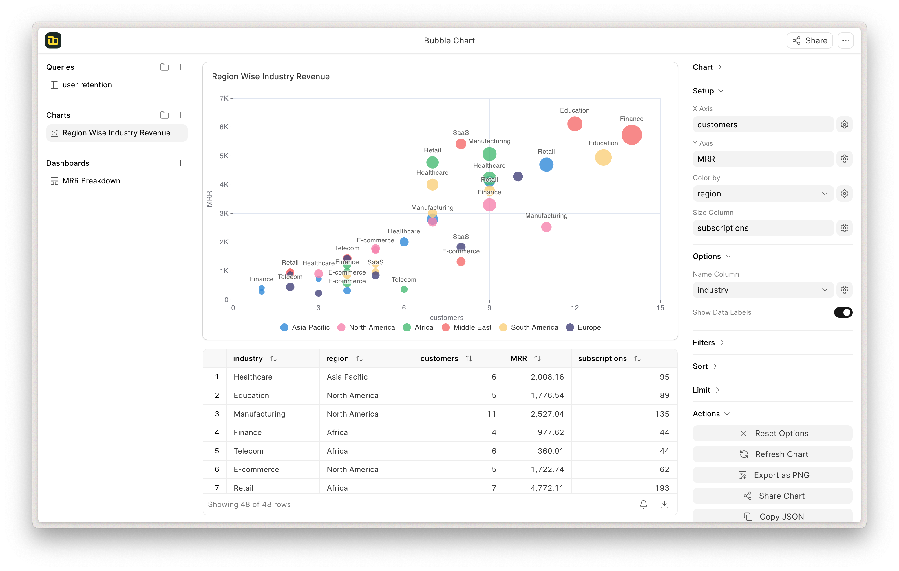The height and width of the screenshot is (571, 899).
Task: Click the bell alert icon below the table
Action: click(643, 504)
